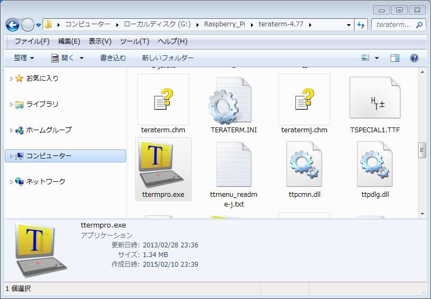Select ライブラリ in the navigation pane

coord(43,104)
